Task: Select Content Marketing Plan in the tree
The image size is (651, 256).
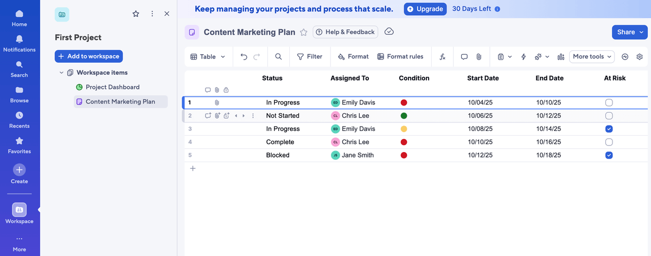Action: pos(120,101)
